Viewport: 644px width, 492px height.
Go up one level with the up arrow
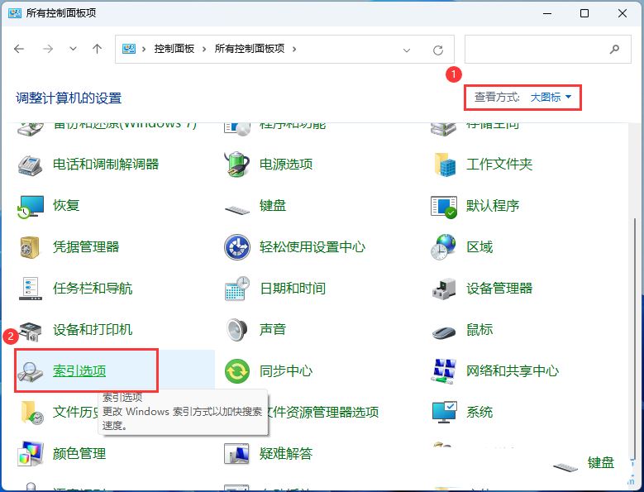pyautogui.click(x=97, y=50)
